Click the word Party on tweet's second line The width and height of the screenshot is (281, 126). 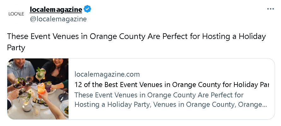pos(16,47)
